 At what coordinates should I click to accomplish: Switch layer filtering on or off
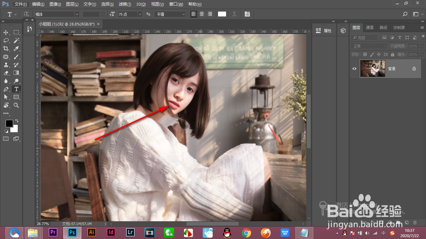[x=423, y=38]
